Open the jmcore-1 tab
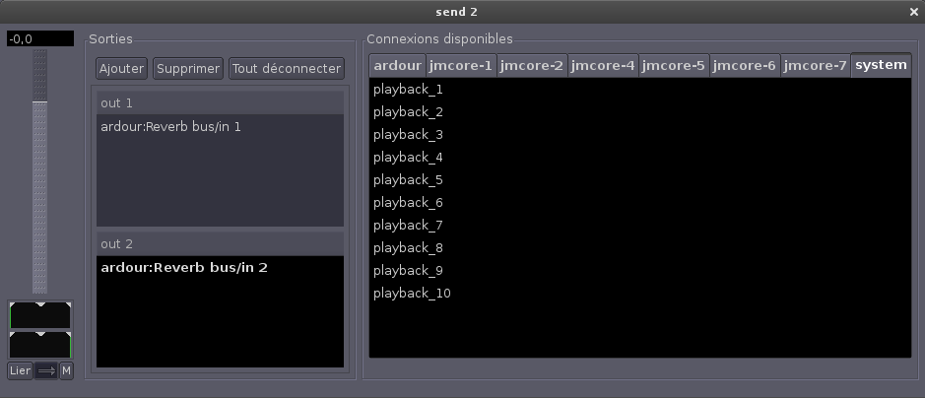Image resolution: width=925 pixels, height=398 pixels. coord(460,65)
